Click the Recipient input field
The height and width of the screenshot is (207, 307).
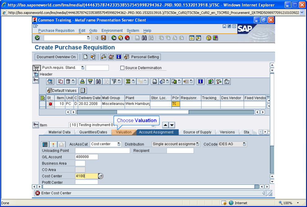pos(180,151)
